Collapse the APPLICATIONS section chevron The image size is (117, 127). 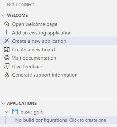click(x=3, y=103)
